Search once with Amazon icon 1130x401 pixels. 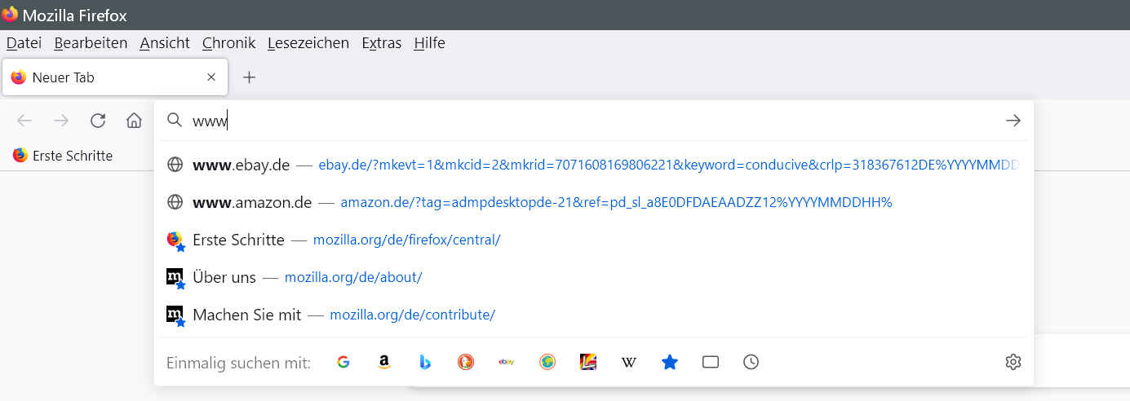pos(384,362)
